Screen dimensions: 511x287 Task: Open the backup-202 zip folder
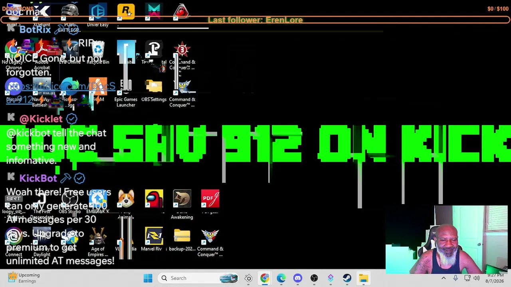pyautogui.click(x=182, y=239)
